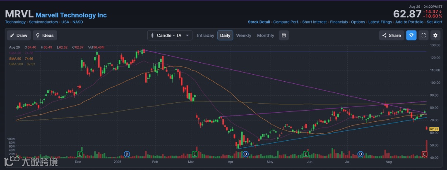This screenshot has height=170, width=447.
Task: Click the Marvell Technology Inc company name
Action: click(71, 15)
